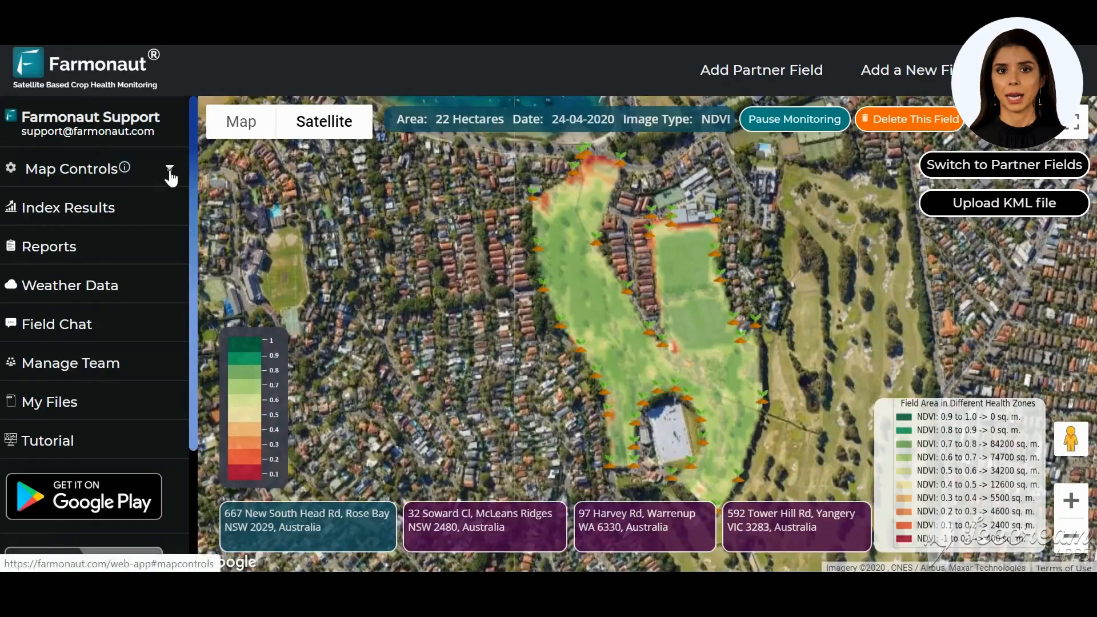Click NDVI: 0.6 to 0.7 -> 74700 sq. m. row
The height and width of the screenshot is (617, 1097).
(x=968, y=457)
